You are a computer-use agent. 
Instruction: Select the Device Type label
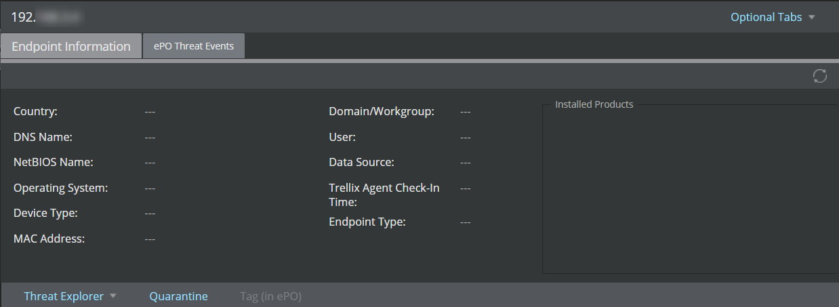click(x=45, y=213)
